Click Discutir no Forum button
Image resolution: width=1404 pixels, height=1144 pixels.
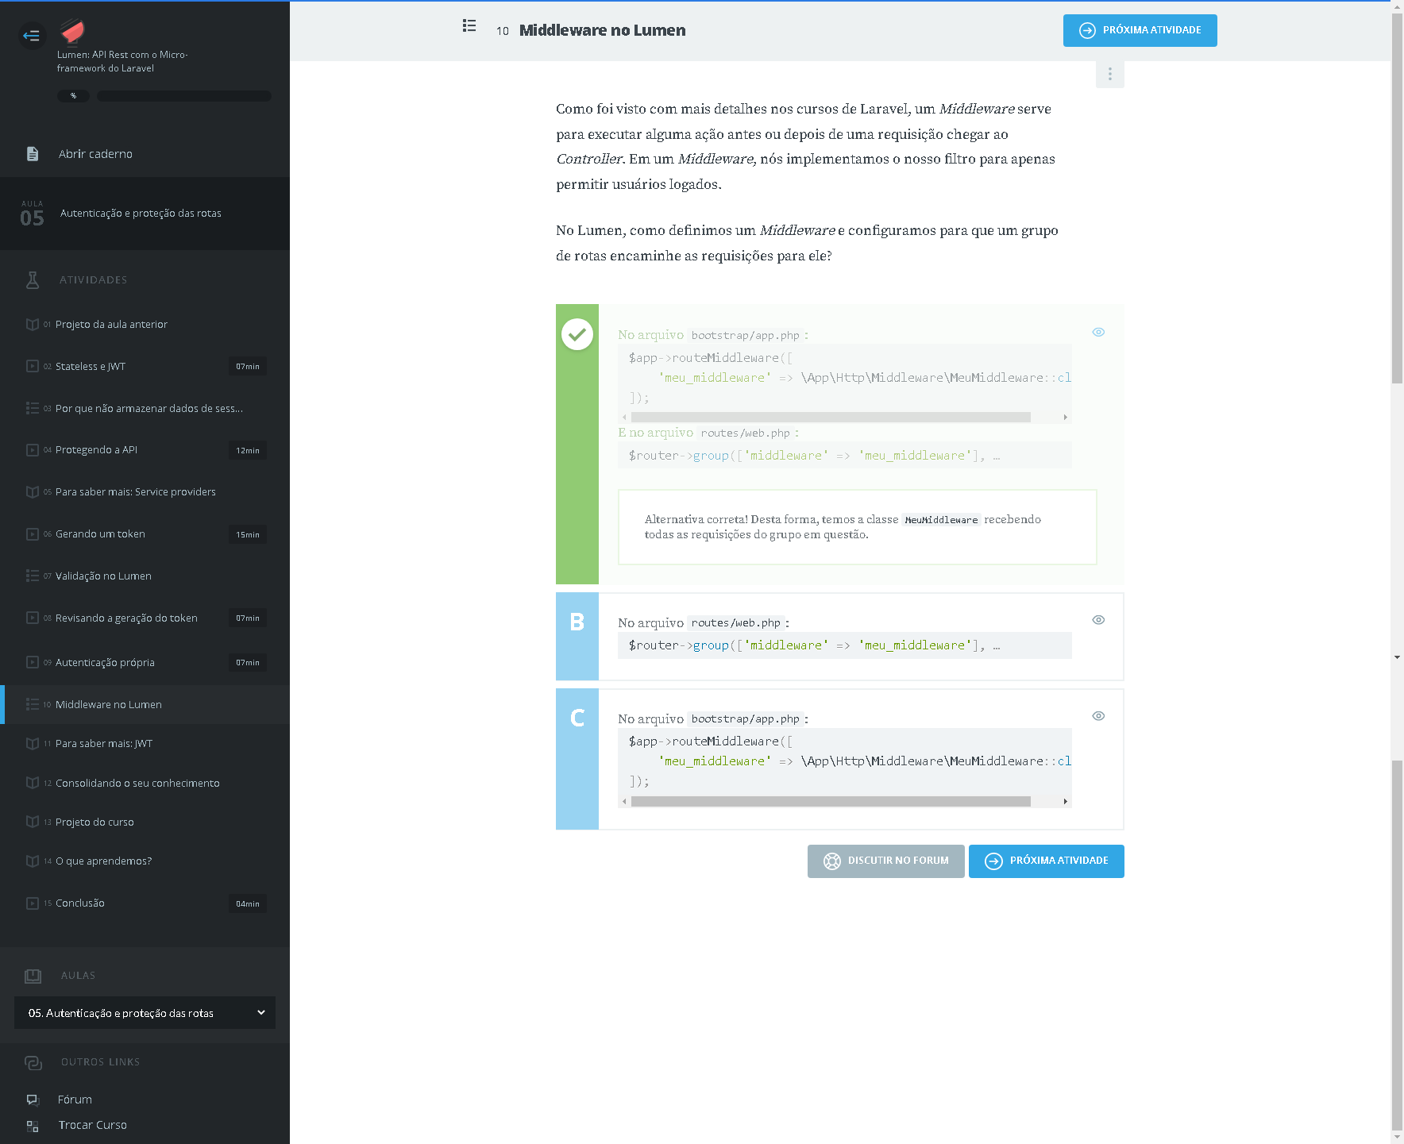[885, 861]
